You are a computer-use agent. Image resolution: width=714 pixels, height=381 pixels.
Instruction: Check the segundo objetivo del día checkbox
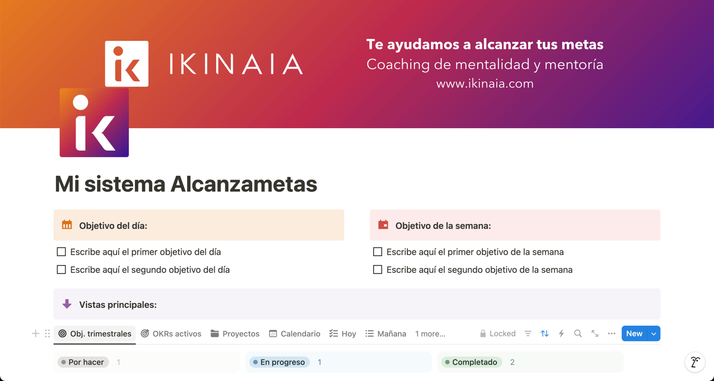coord(61,269)
